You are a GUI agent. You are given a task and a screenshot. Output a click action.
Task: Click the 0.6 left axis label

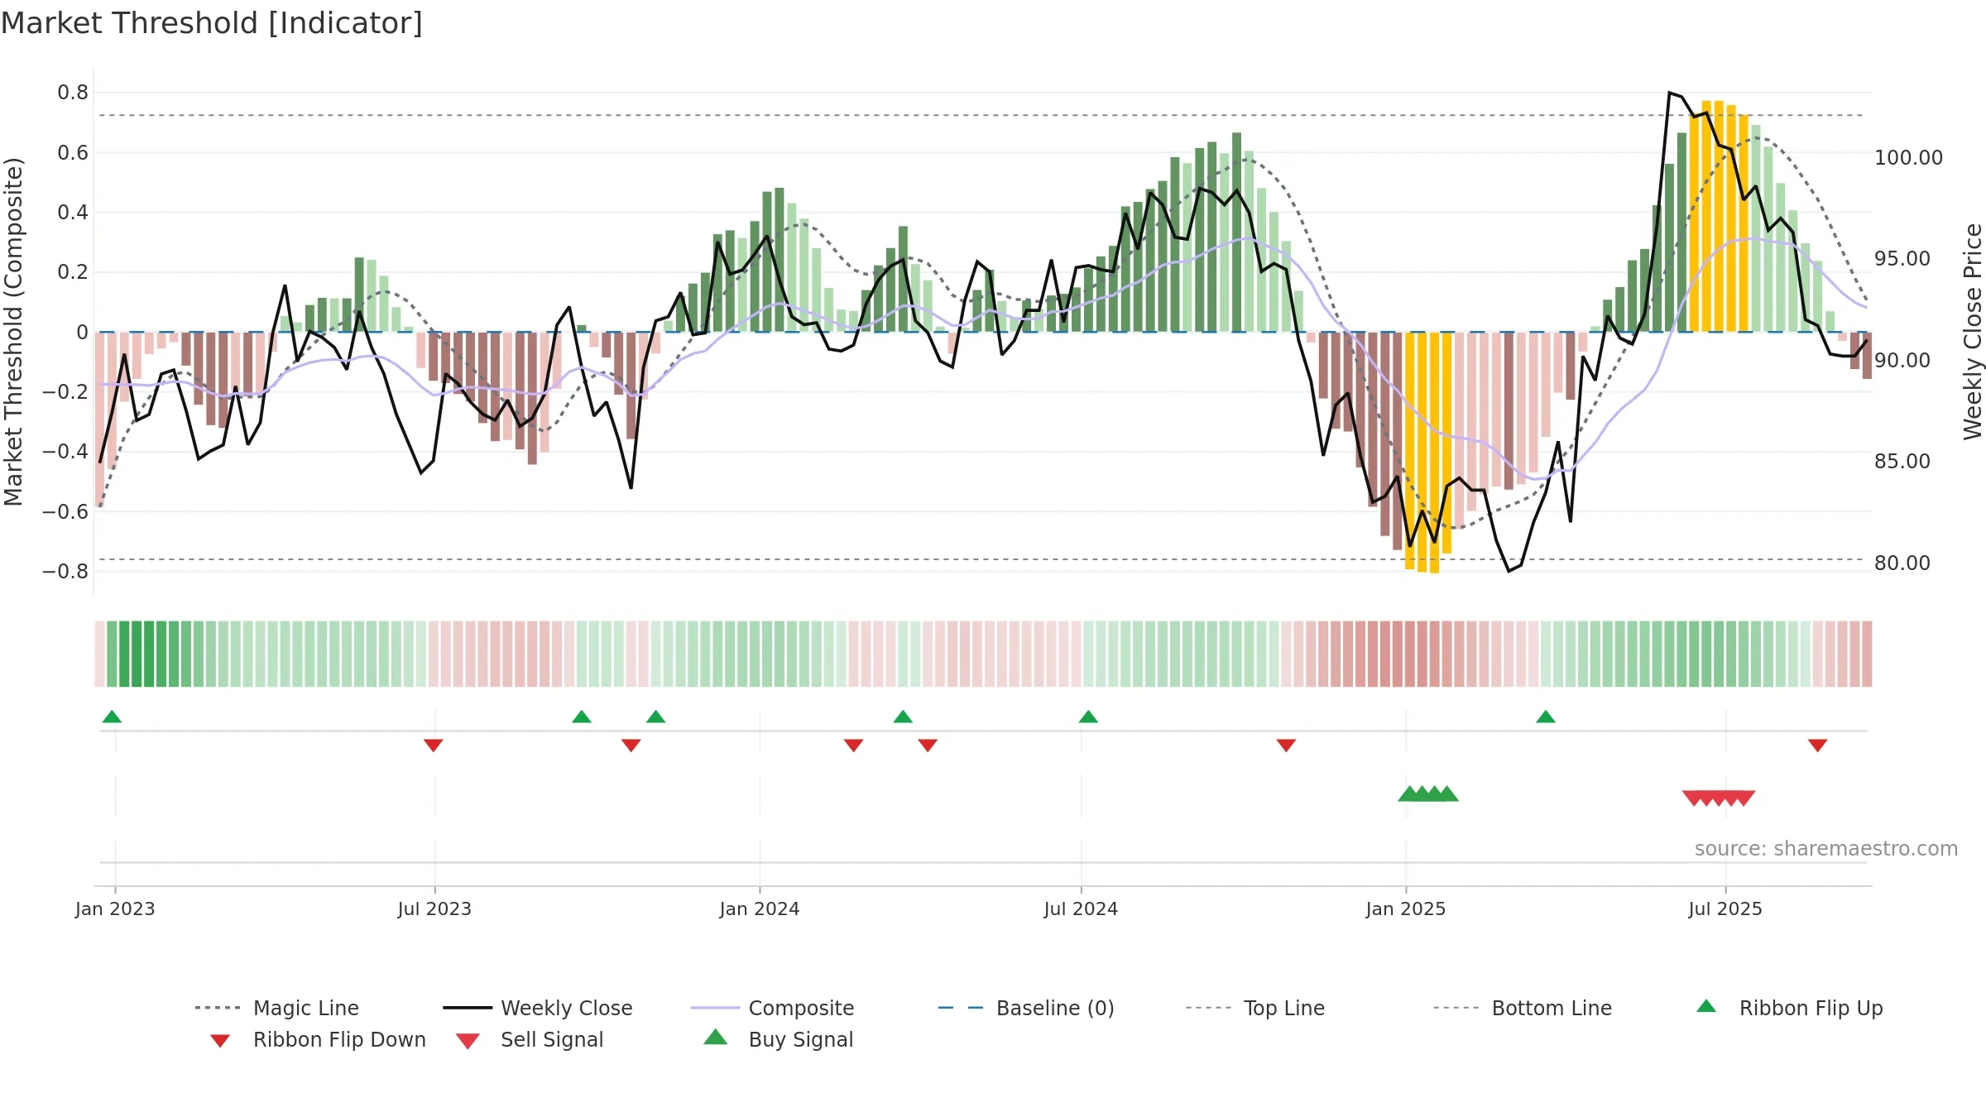73,153
